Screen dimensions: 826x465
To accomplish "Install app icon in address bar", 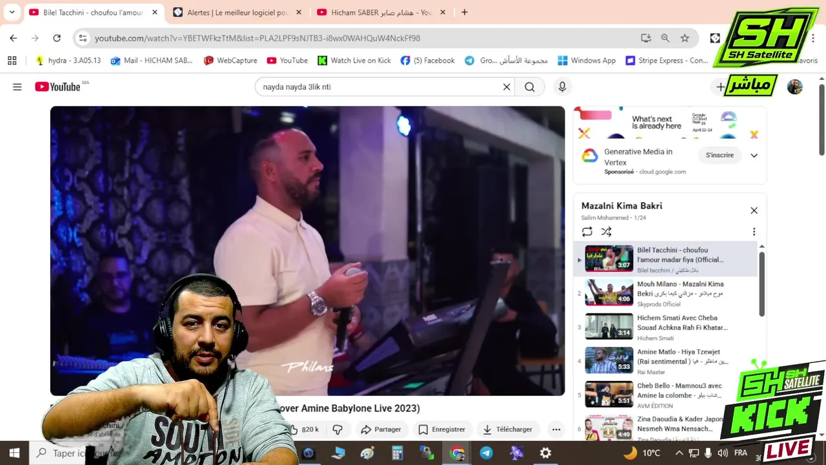I will click(x=646, y=38).
